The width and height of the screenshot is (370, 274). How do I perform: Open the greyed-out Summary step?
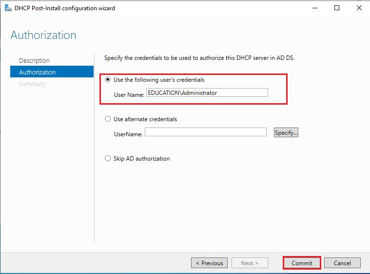[32, 84]
